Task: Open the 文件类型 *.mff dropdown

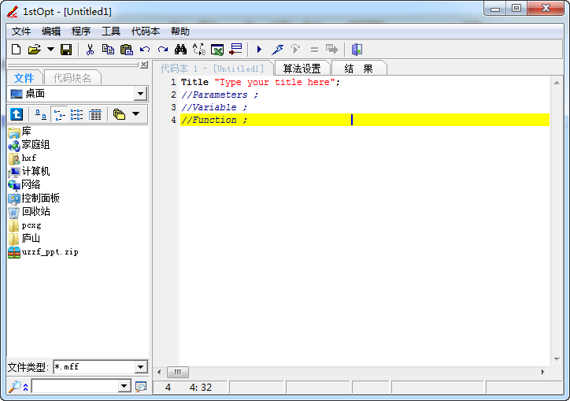Action: (x=140, y=367)
